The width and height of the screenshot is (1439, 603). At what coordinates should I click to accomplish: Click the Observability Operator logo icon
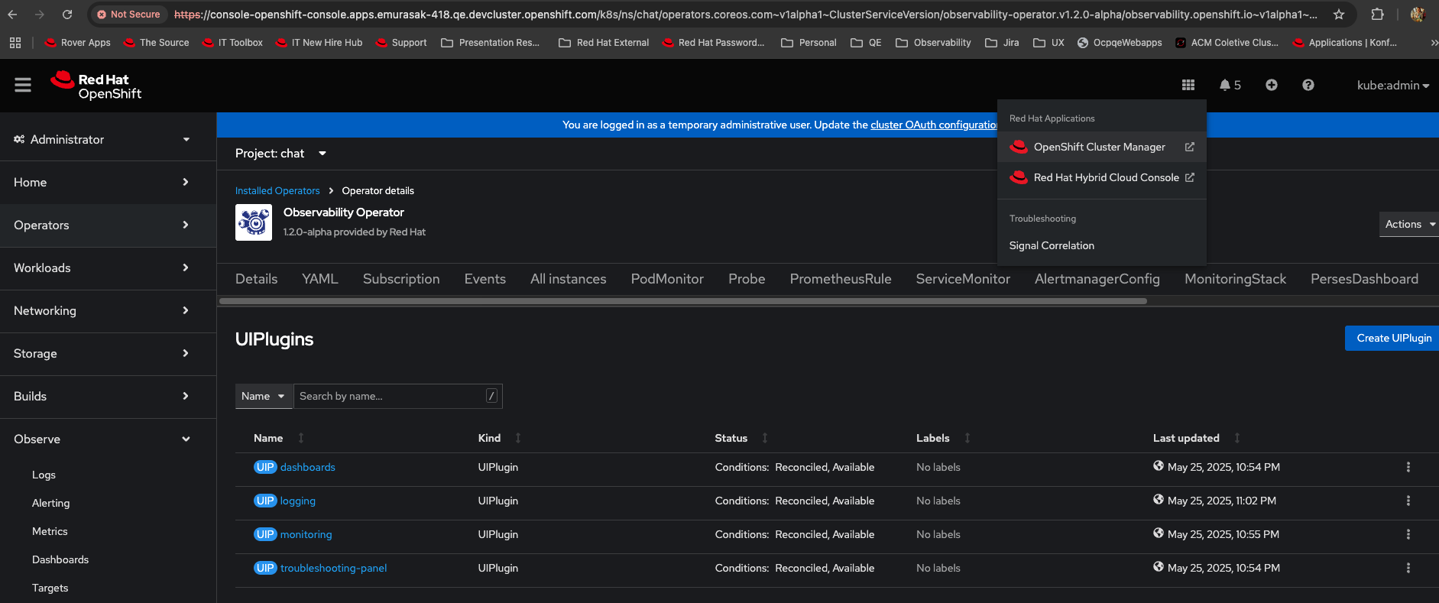pos(254,222)
